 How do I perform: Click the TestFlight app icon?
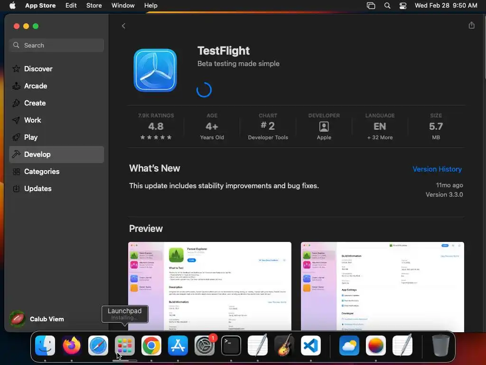[x=155, y=70]
